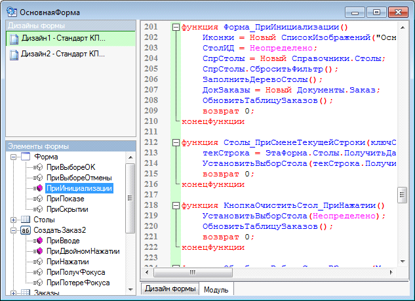Minimize the ОсновнаяФорма window

[x=355, y=12]
